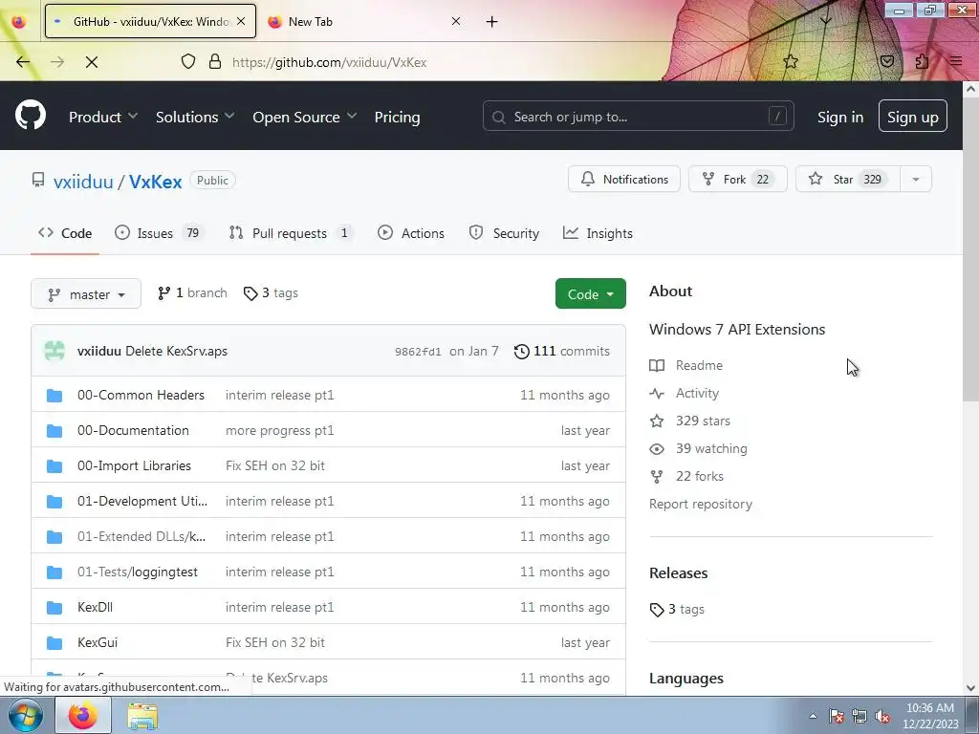Screen dimensions: 979x734
Task: Click the Windows Start orb
Action: (x=25, y=715)
